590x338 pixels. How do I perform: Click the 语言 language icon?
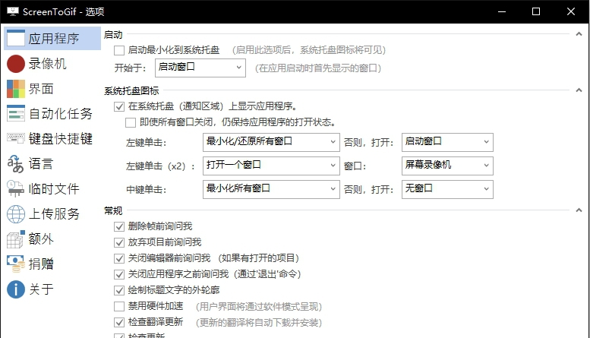16,164
